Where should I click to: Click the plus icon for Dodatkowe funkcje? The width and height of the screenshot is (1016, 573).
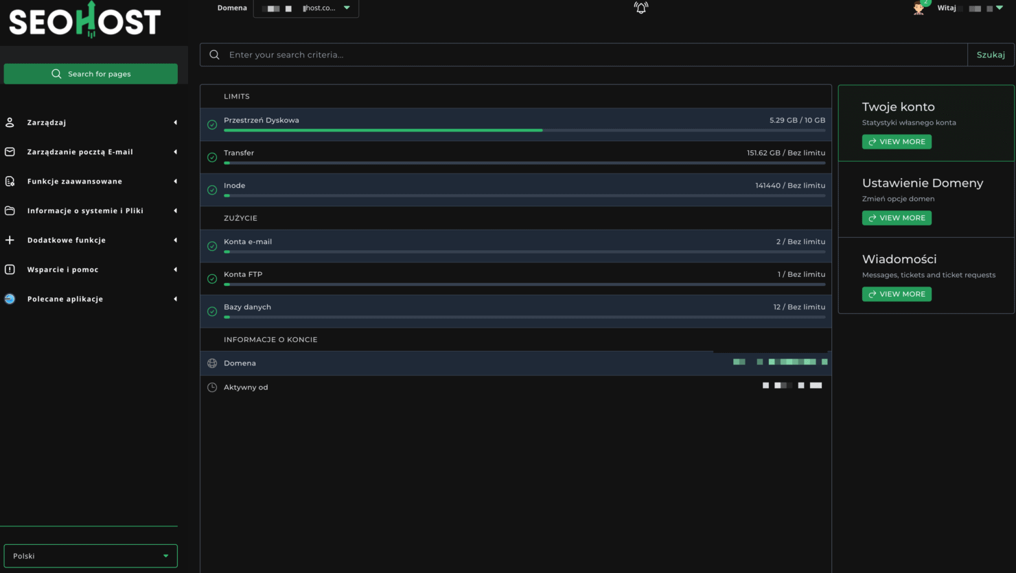pos(10,241)
